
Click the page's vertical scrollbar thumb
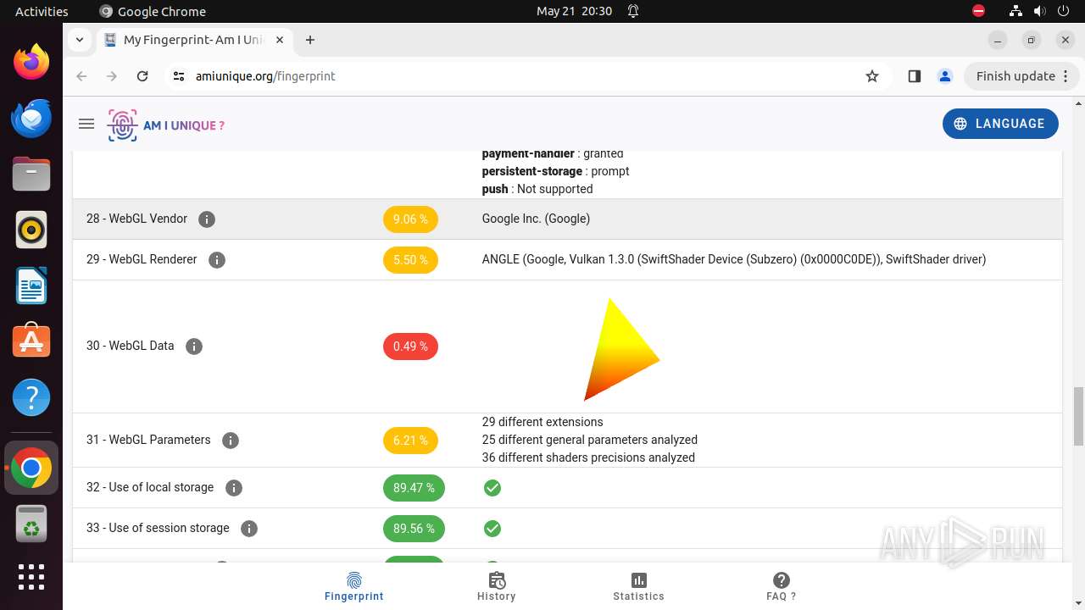click(x=1078, y=415)
